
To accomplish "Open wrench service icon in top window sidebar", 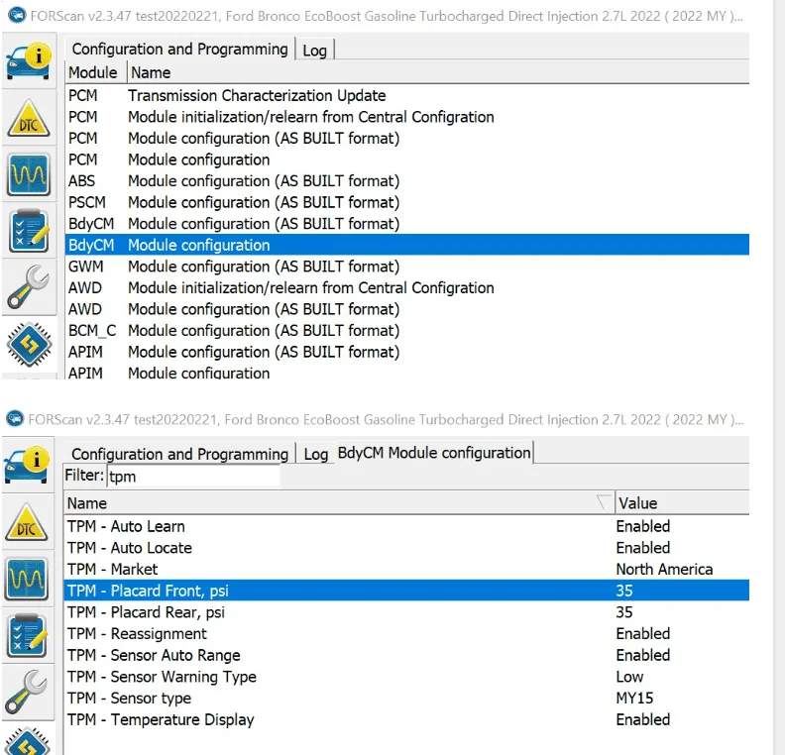I will [x=29, y=287].
